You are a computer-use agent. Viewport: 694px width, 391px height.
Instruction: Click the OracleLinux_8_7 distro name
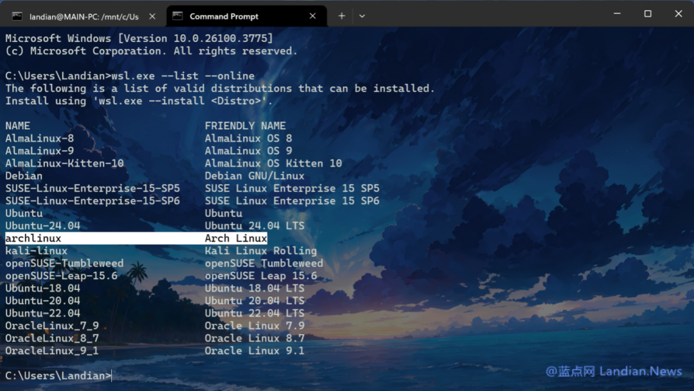tap(52, 338)
